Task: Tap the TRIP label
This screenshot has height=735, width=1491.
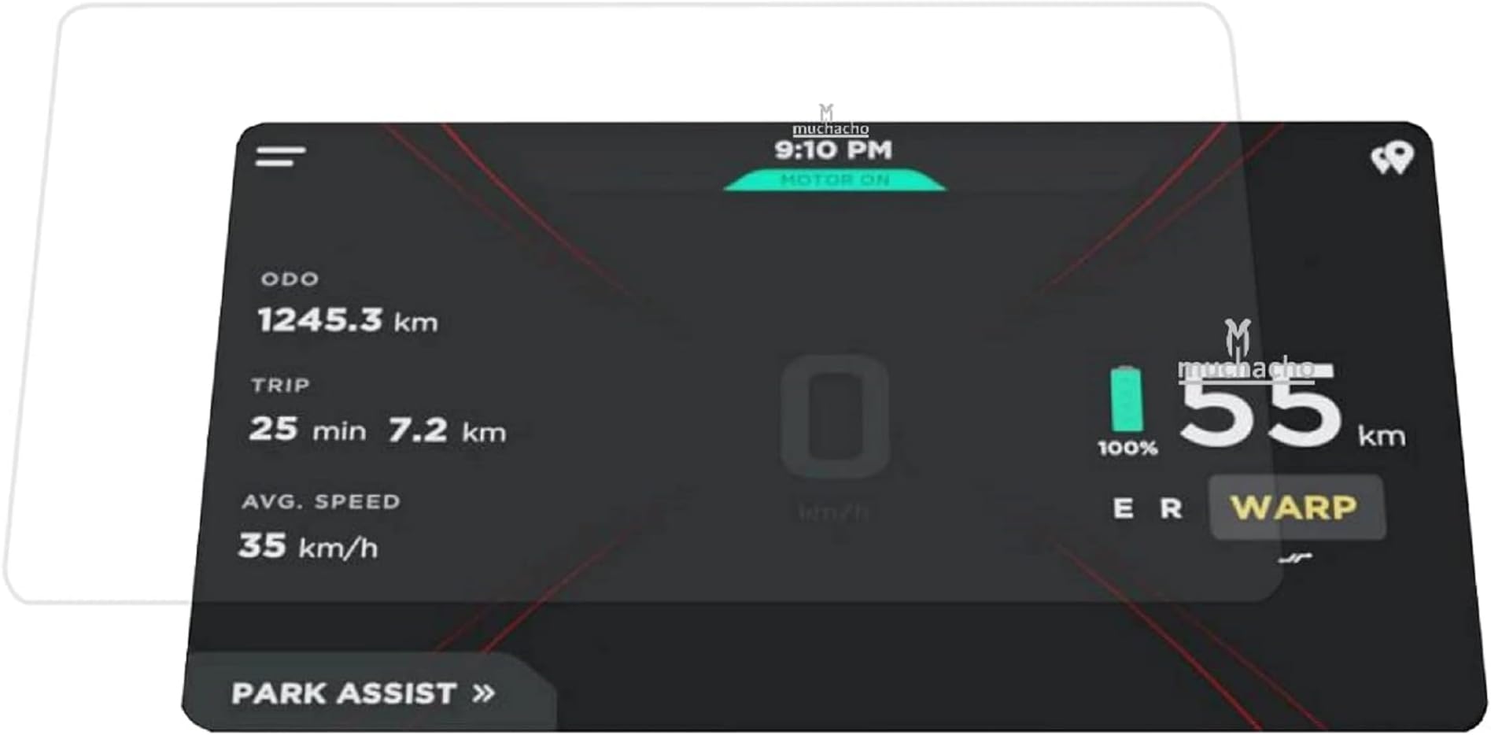Action: coord(280,385)
